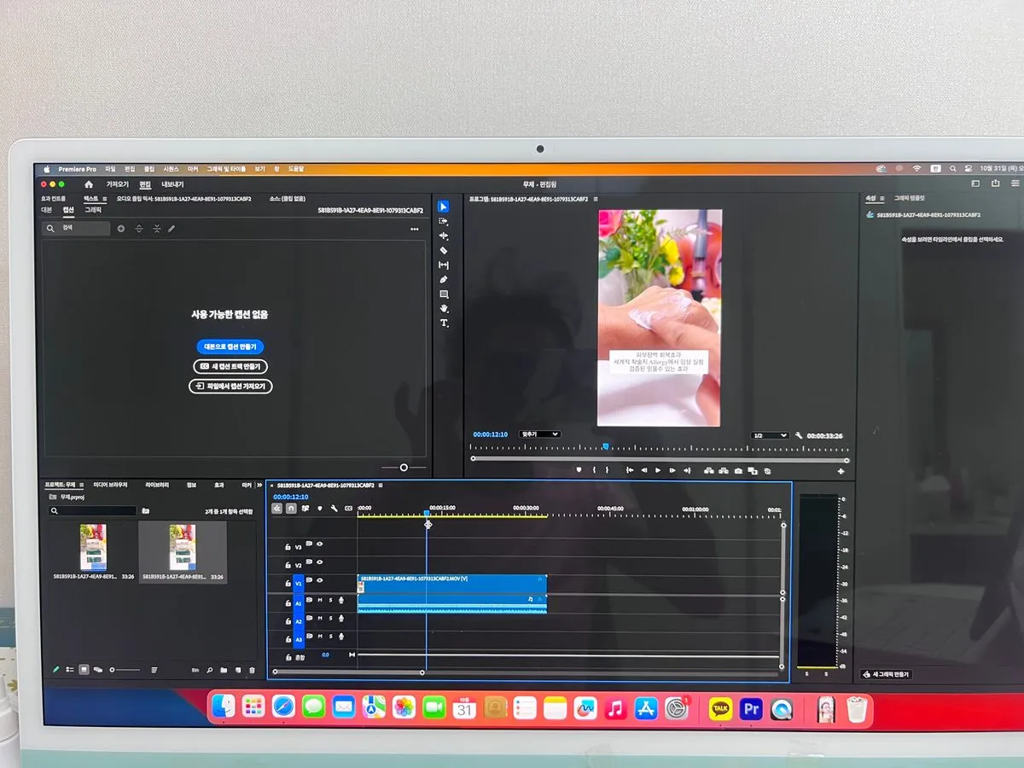The width and height of the screenshot is (1024, 768).
Task: Mute the A1 audio track
Action: pos(320,600)
